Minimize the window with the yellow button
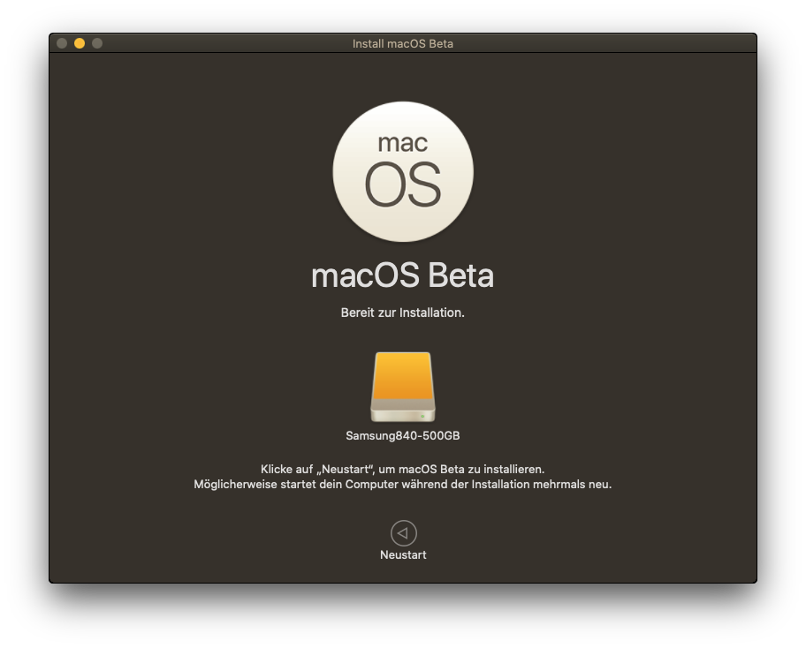Viewport: 806px width, 648px height. [x=80, y=43]
